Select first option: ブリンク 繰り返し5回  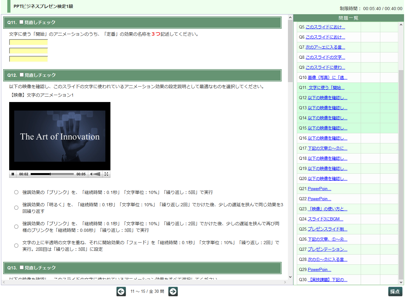pos(16,192)
